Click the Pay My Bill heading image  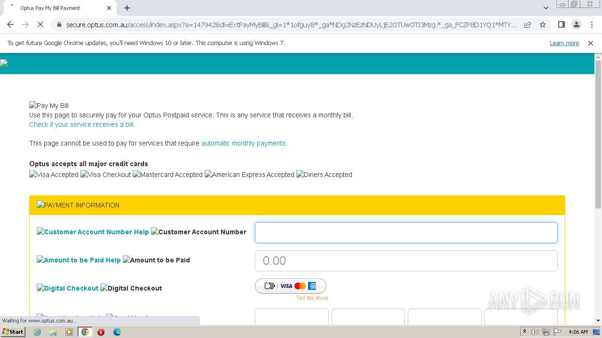pyautogui.click(x=49, y=106)
